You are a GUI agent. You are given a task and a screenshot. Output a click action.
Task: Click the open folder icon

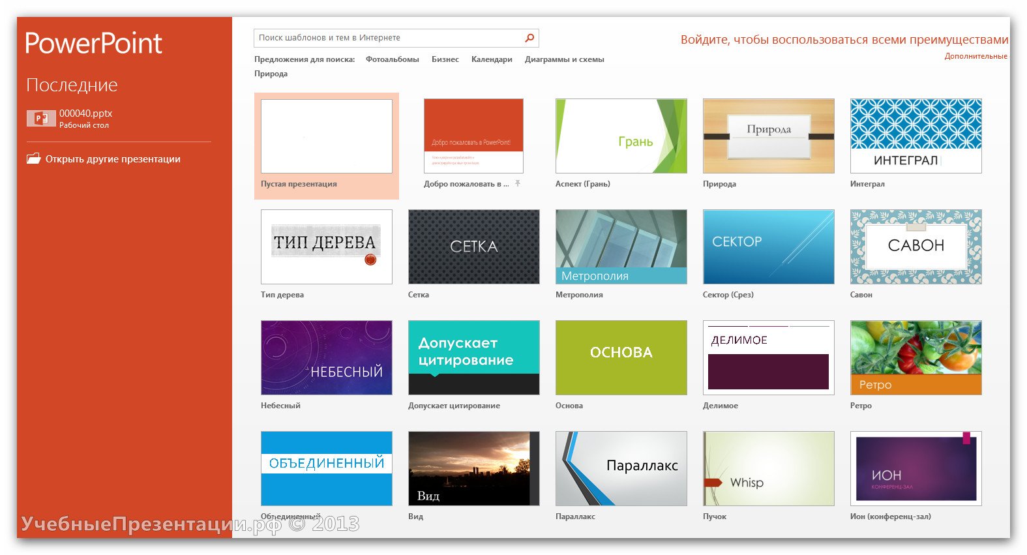coord(33,158)
